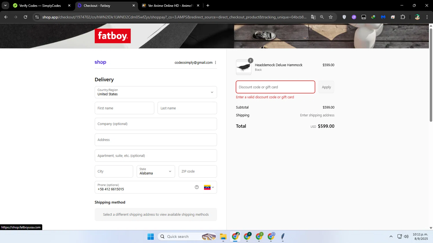
Task: Click the translate page icon
Action: coord(313,17)
